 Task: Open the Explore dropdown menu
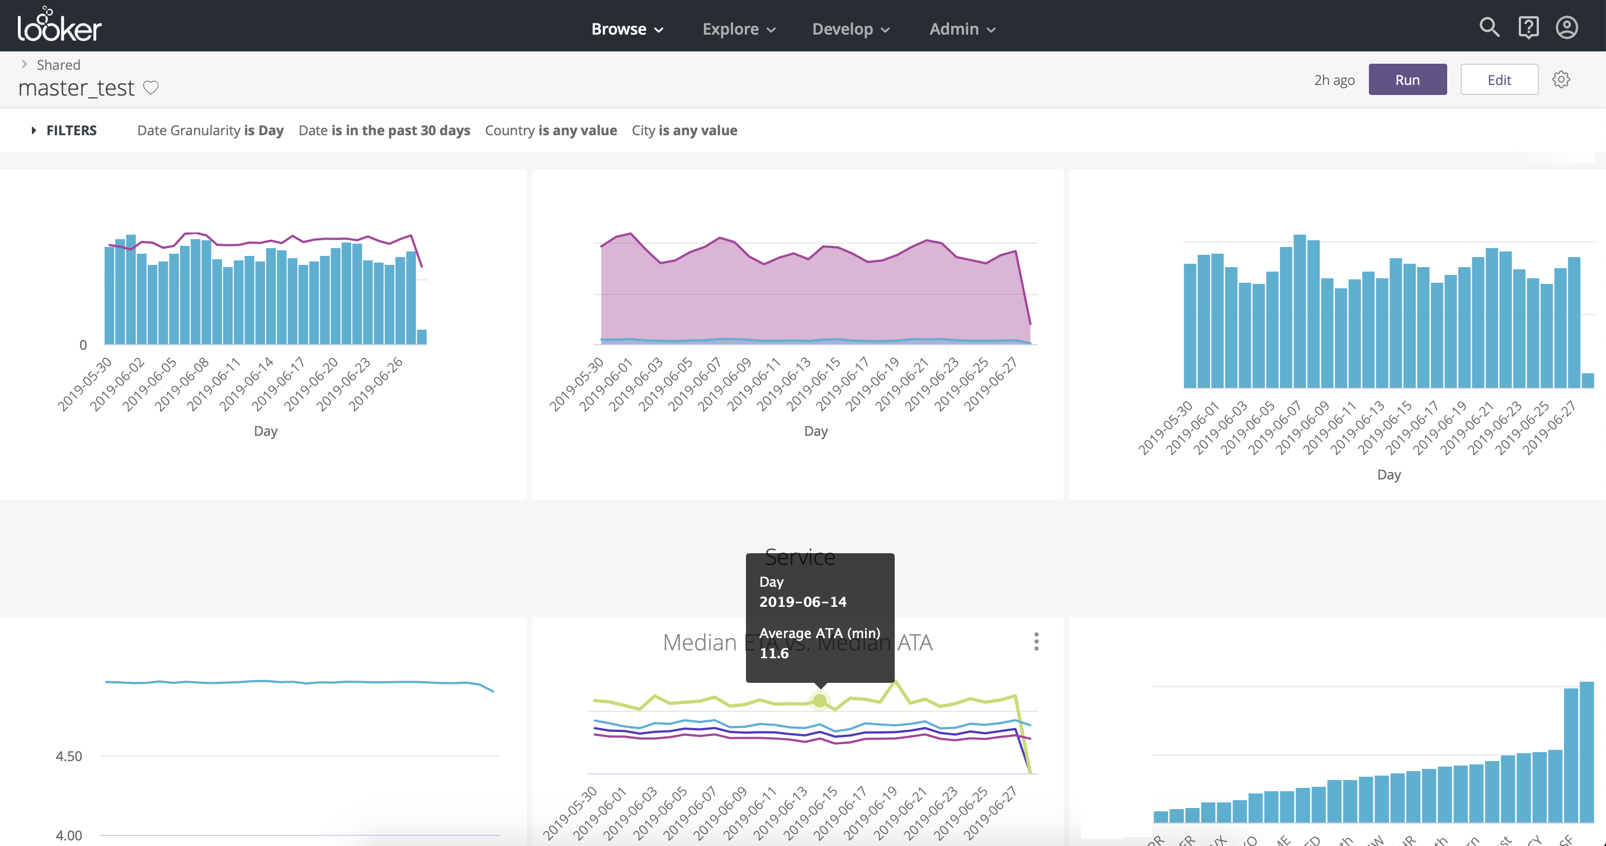pos(738,28)
